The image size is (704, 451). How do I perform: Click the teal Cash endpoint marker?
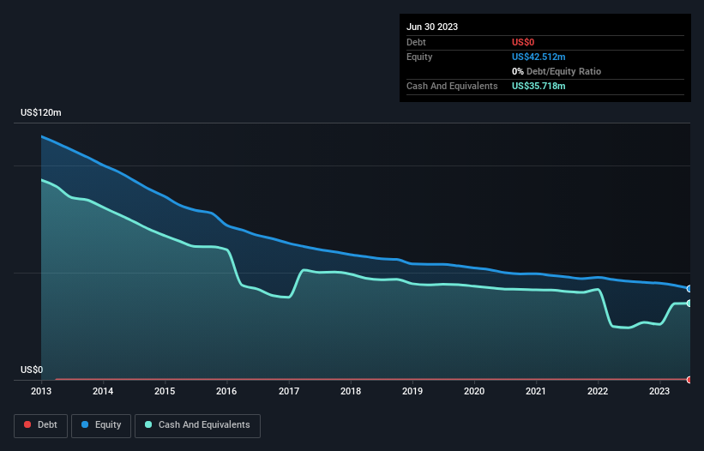pos(689,304)
